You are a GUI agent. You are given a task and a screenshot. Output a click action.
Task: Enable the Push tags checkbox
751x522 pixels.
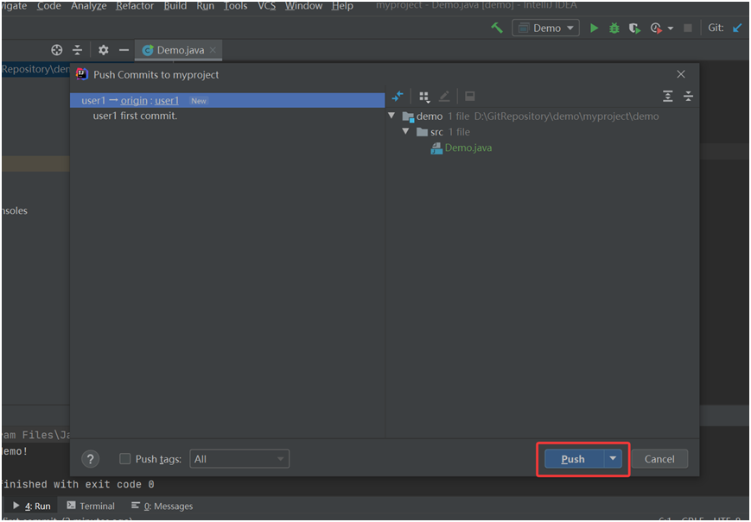124,459
